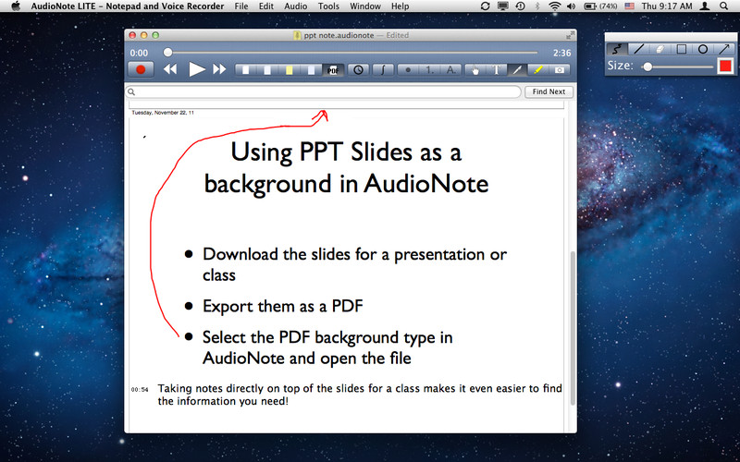Select the hand pointer tool
Image resolution: width=740 pixels, height=462 pixels.
tap(475, 70)
